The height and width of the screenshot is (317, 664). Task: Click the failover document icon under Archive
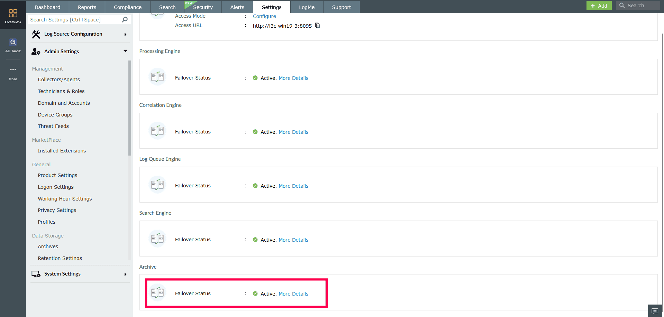pos(158,292)
